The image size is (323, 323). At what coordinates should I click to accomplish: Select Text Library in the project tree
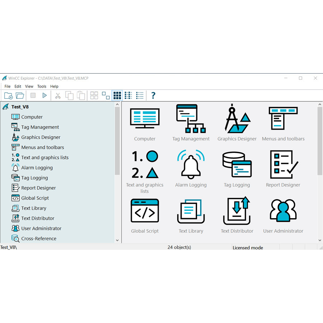(x=34, y=208)
